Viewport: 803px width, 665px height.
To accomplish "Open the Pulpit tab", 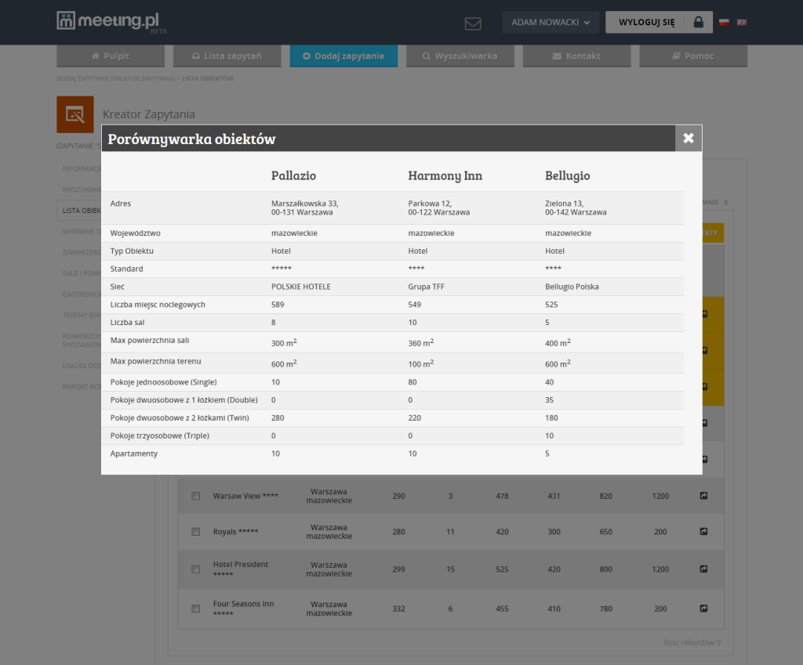I will tap(111, 56).
